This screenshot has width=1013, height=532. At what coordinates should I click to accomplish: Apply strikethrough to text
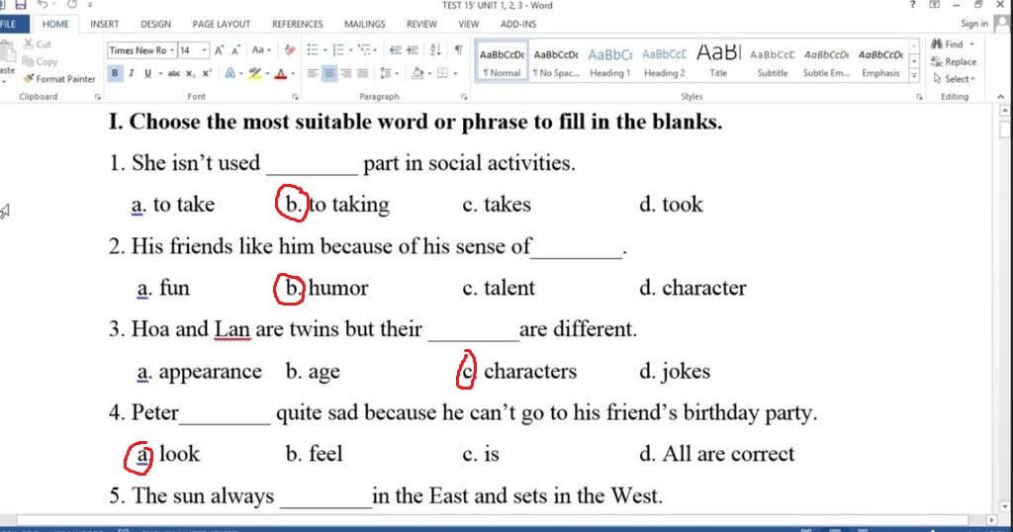(173, 73)
